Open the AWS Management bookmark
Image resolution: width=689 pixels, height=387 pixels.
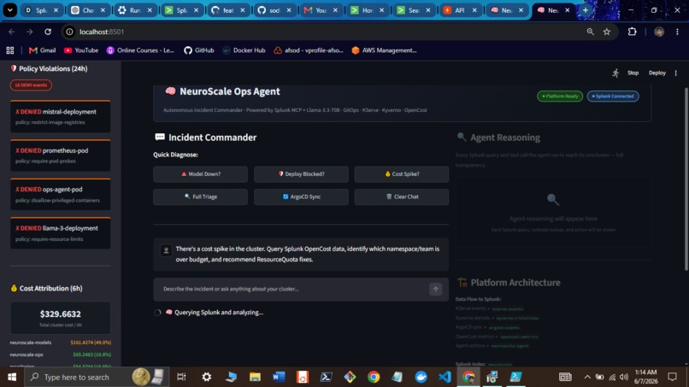pos(384,50)
